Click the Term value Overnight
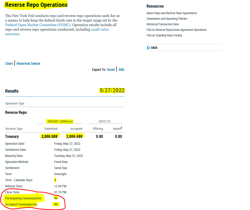 (x=60, y=174)
